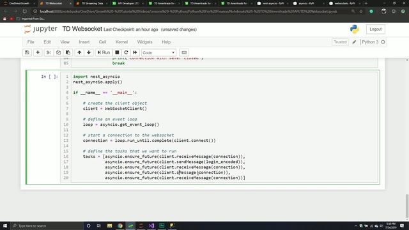
Task: Interrupt the kernel with stop icon
Action: point(117,52)
